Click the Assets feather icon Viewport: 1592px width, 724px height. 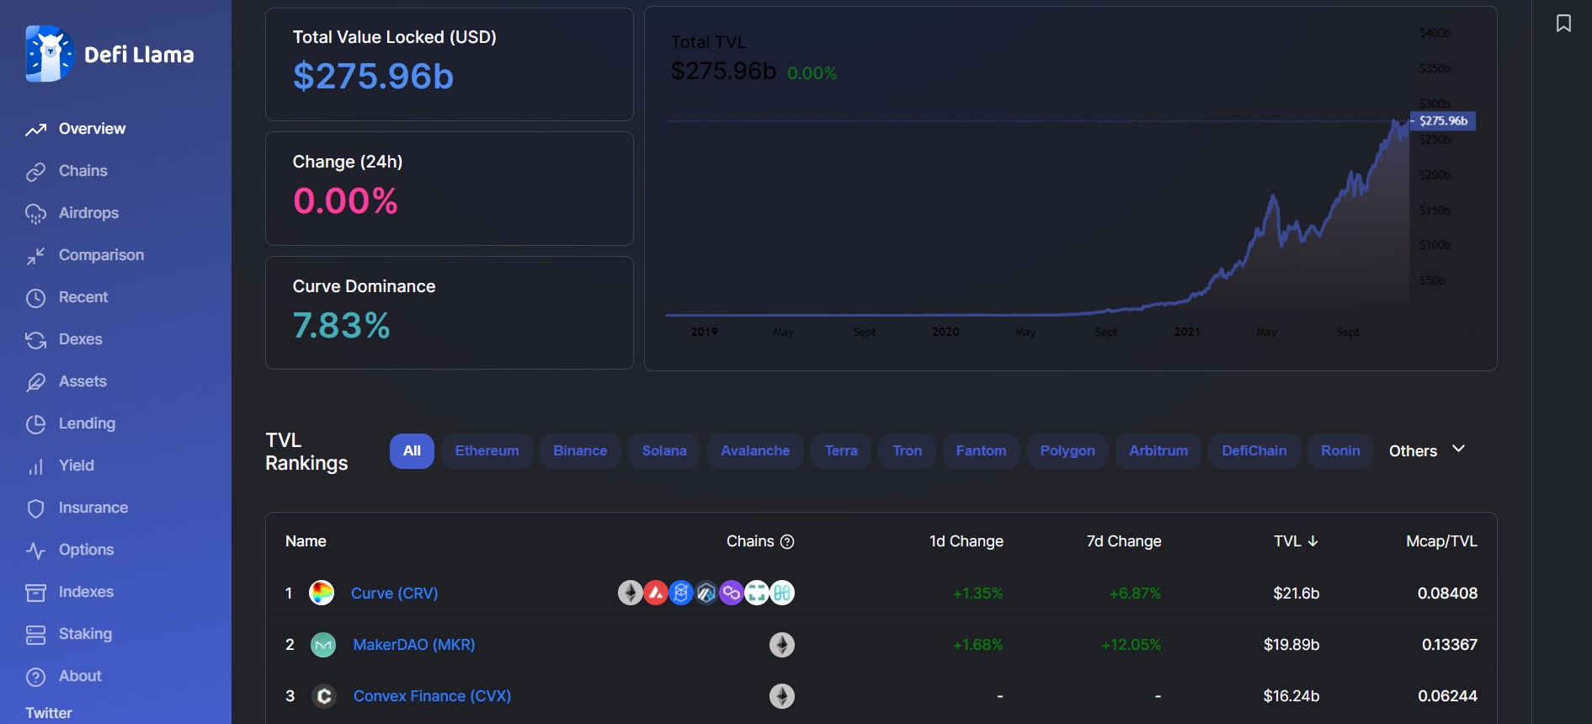[x=35, y=382]
